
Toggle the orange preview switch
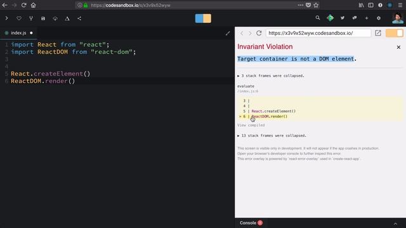click(x=395, y=33)
